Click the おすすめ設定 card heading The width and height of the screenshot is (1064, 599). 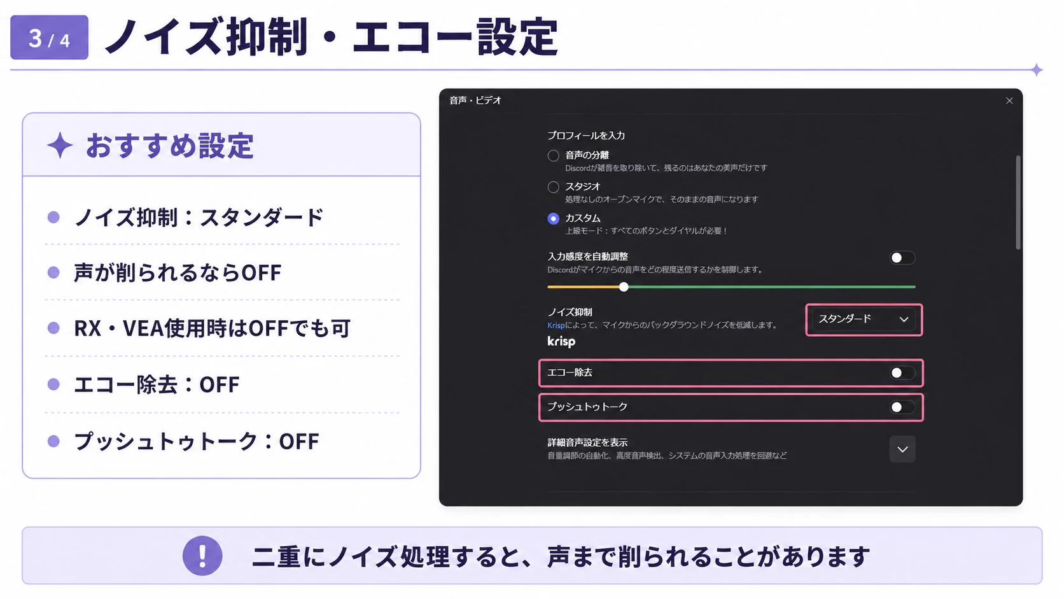coord(170,146)
